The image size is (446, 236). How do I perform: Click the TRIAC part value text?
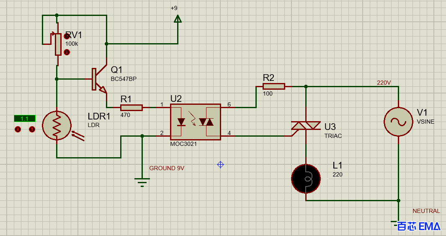click(x=333, y=136)
